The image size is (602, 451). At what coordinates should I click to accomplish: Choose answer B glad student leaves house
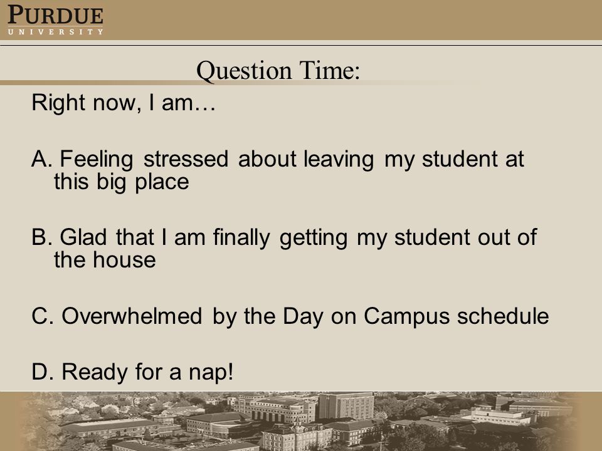point(284,248)
